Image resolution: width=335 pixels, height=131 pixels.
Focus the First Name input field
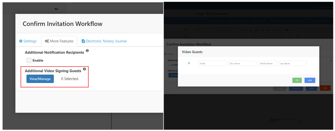(x=242, y=63)
